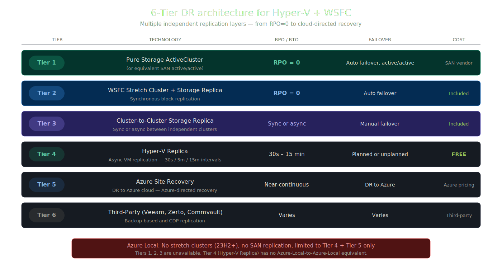Toggle Manual failover for Tier 3

tap(380, 123)
